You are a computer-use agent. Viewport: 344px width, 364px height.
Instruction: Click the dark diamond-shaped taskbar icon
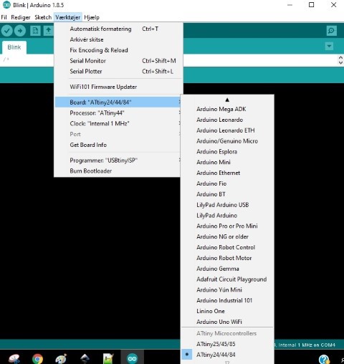pyautogui.click(x=85, y=359)
